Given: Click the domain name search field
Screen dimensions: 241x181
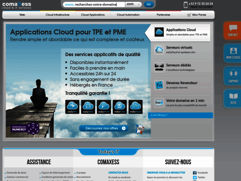Looking at the screenshot, I should point(93,4).
